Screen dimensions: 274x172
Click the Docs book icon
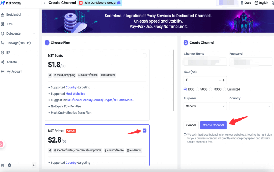[242, 3]
